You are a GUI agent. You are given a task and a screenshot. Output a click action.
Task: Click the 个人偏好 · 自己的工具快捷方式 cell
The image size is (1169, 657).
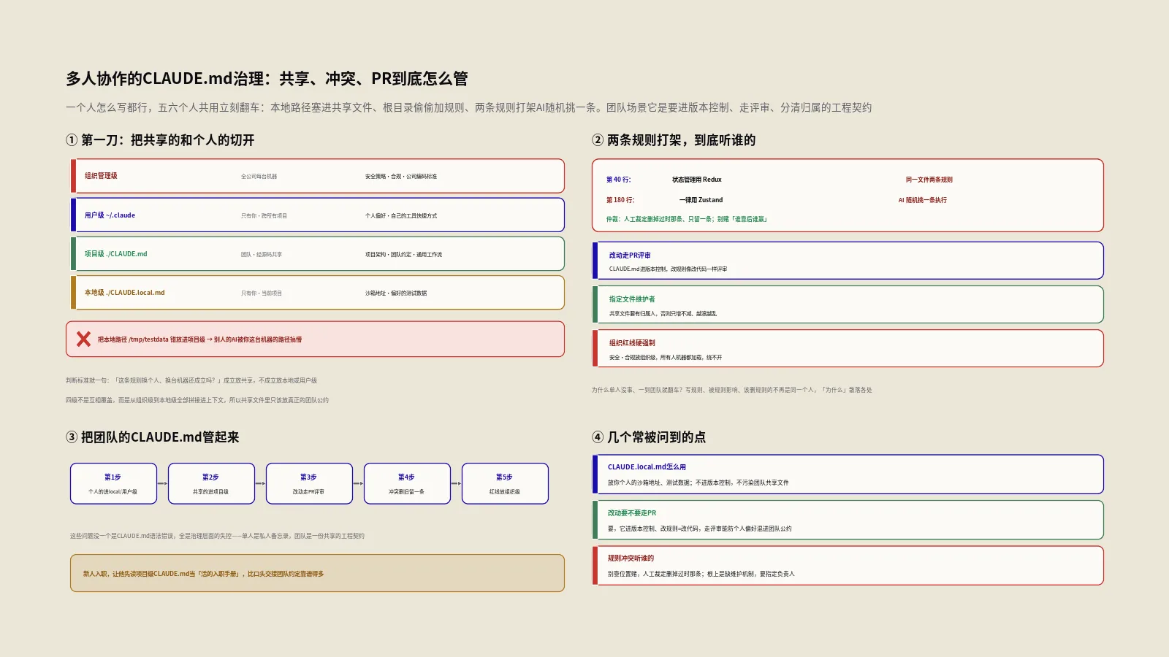(x=401, y=216)
